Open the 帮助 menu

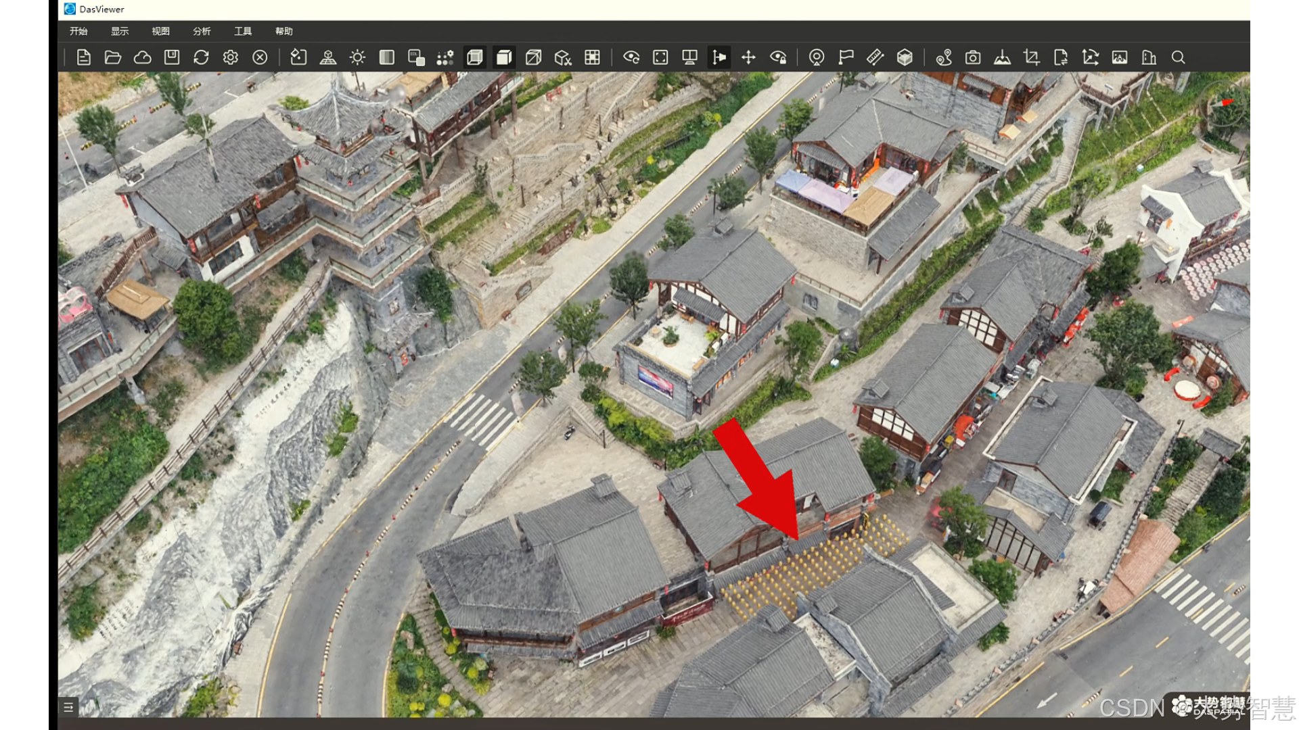(x=283, y=31)
